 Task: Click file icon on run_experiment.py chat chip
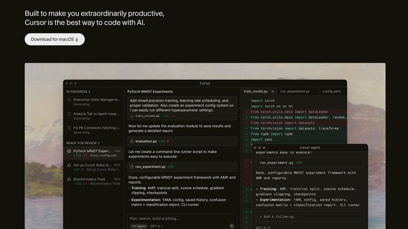pos(131,166)
